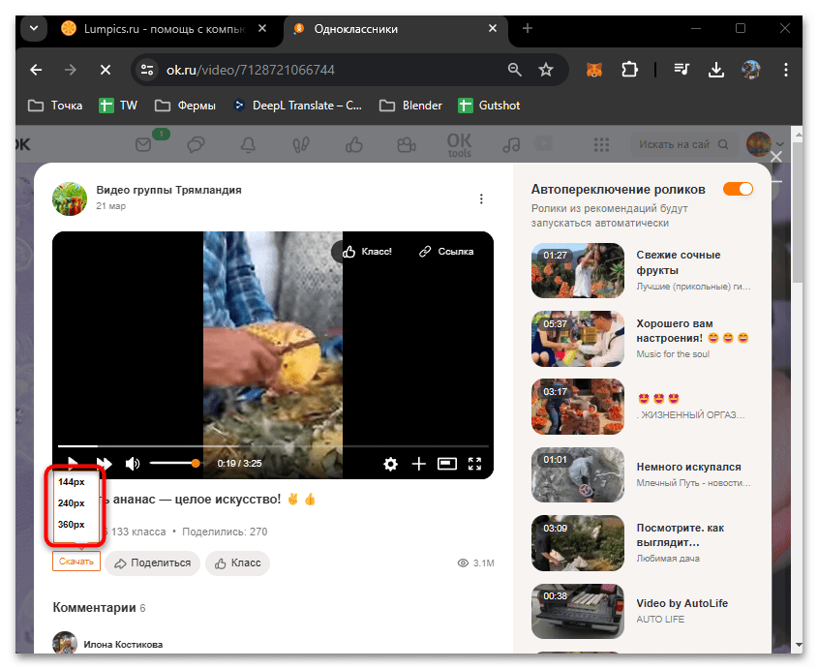Open notifications with the bell icon
818x669 pixels.
tap(248, 143)
